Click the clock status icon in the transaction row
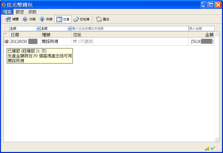Viewport: 223px width, 153px height. click(x=6, y=41)
